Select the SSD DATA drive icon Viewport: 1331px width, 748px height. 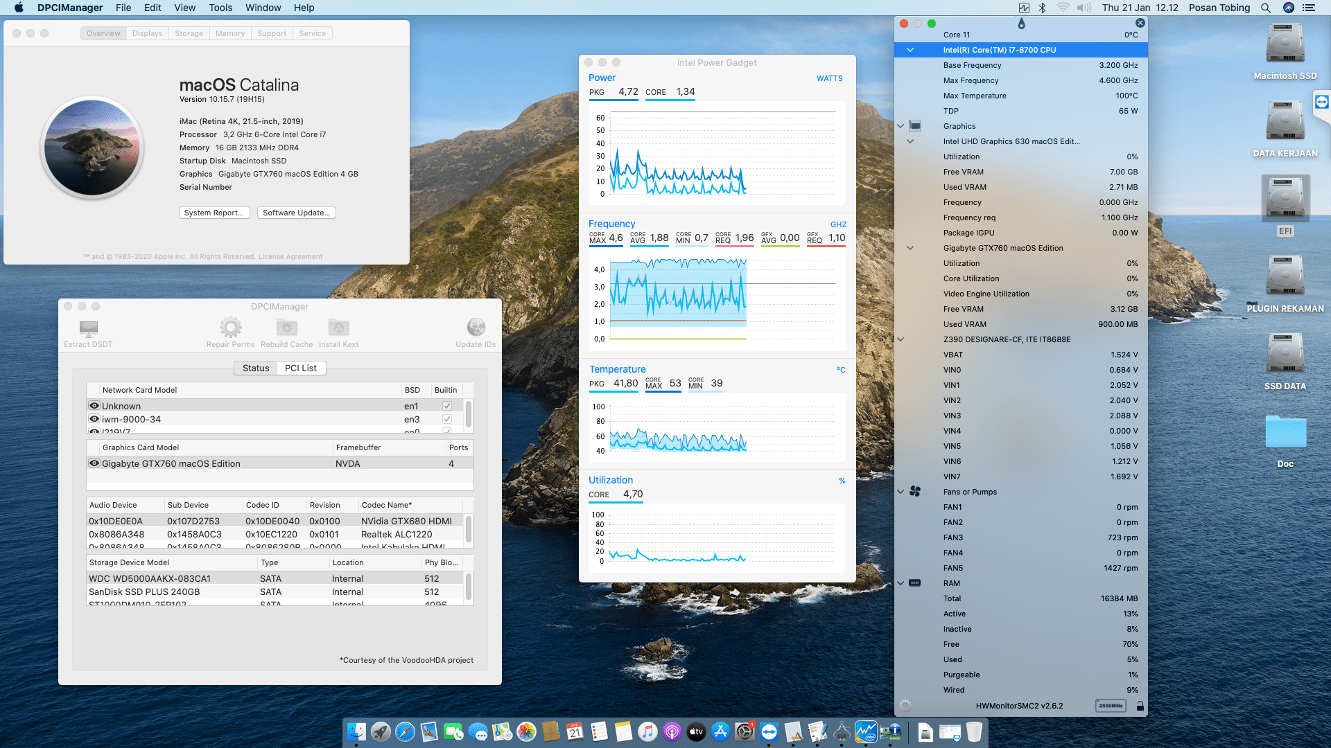[1285, 354]
